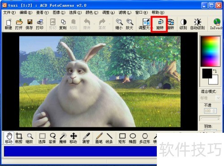Open the Edit (编辑) menu
The height and width of the screenshot is (166, 224).
point(26,13)
